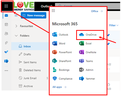Select the Mail icon in left rail
The image size is (121, 97).
point(6,15)
